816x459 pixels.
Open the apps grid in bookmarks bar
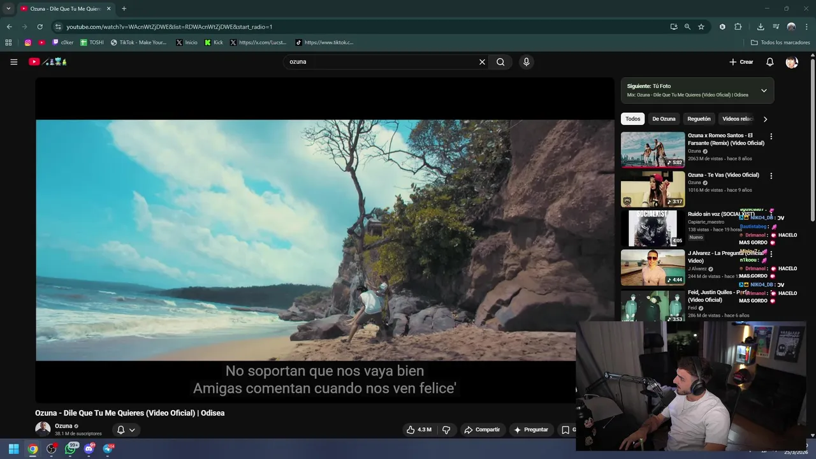click(8, 43)
